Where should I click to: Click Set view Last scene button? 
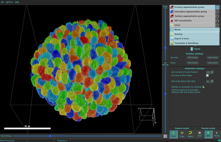(x=213, y=57)
